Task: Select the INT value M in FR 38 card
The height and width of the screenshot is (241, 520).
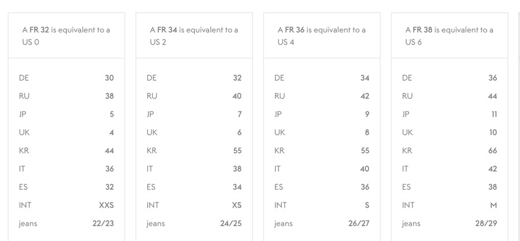Action: 493,205
